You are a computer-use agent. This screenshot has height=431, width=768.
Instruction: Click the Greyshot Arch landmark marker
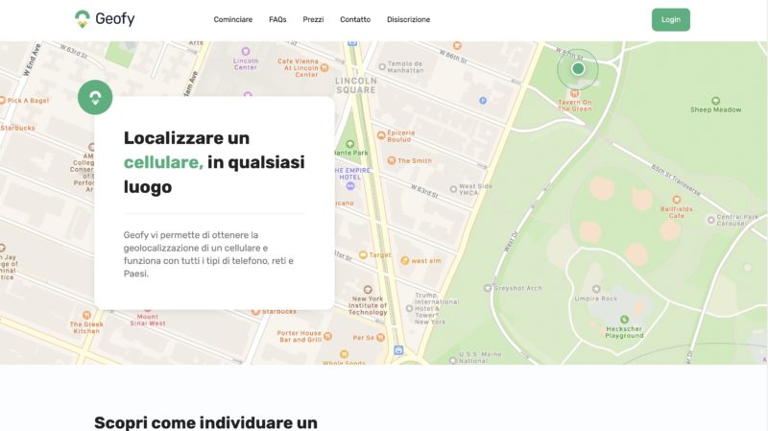(x=487, y=288)
